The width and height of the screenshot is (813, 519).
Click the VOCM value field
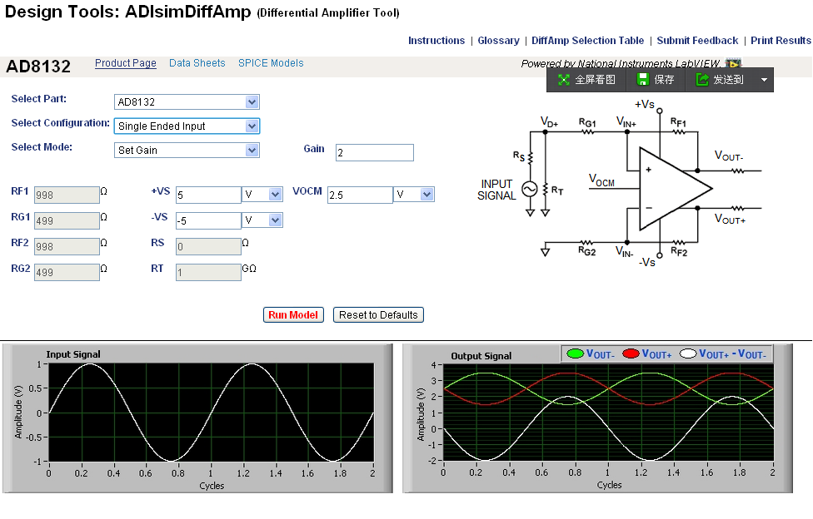[360, 195]
